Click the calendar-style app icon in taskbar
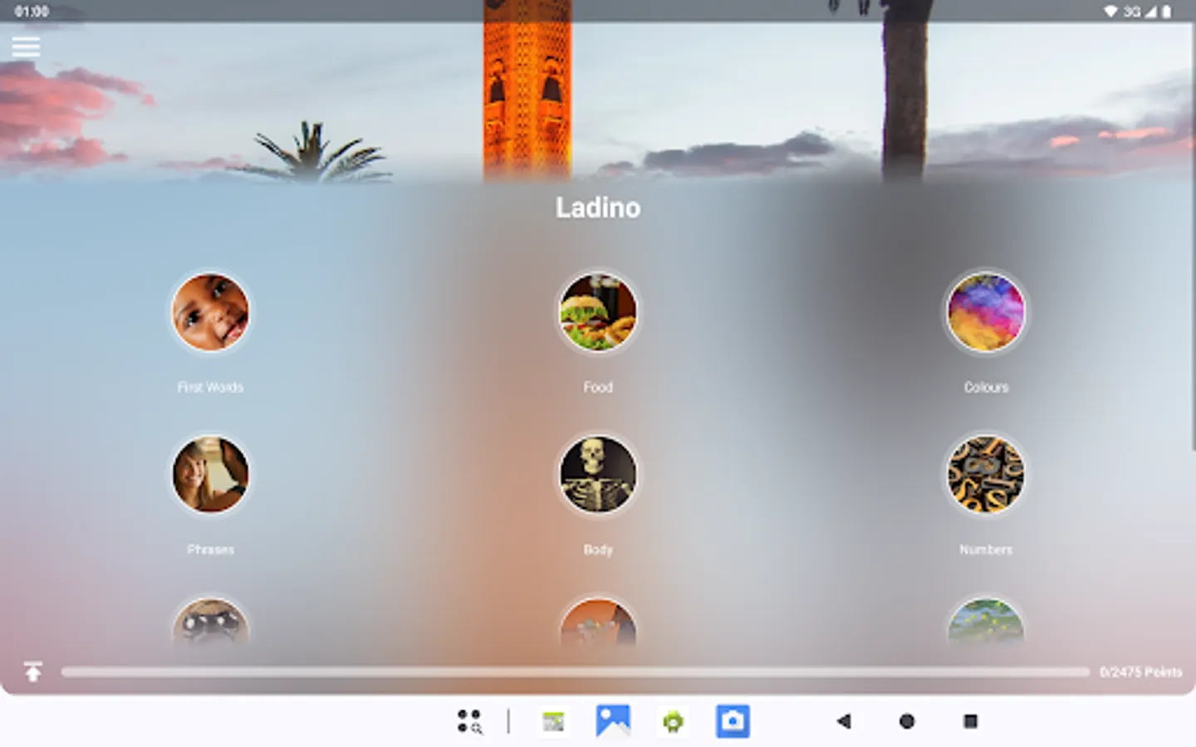 553,721
